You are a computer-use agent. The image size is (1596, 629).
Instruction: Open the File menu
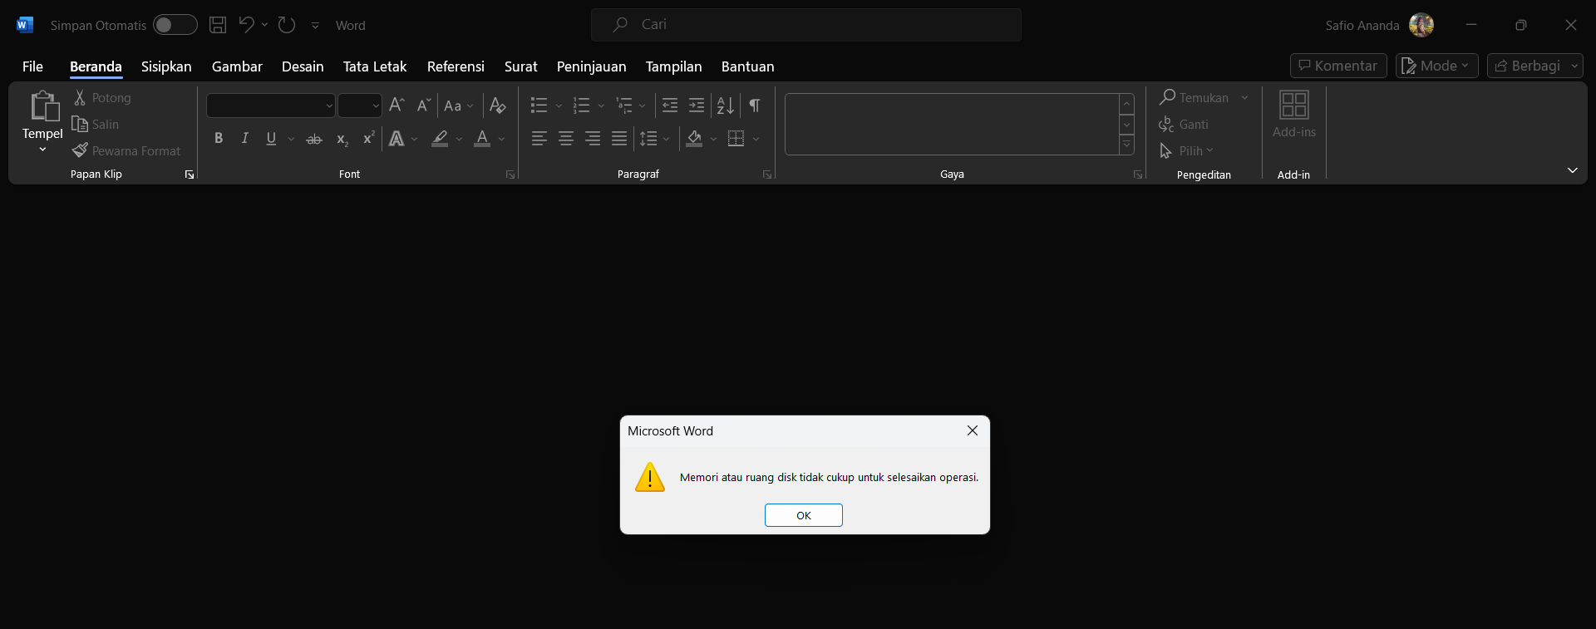(x=32, y=66)
